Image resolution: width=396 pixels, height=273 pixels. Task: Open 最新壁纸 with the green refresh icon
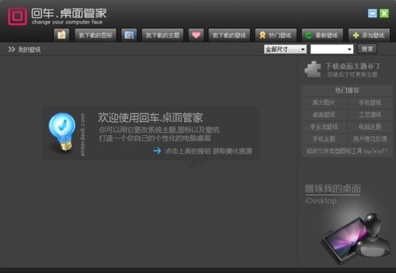point(323,35)
